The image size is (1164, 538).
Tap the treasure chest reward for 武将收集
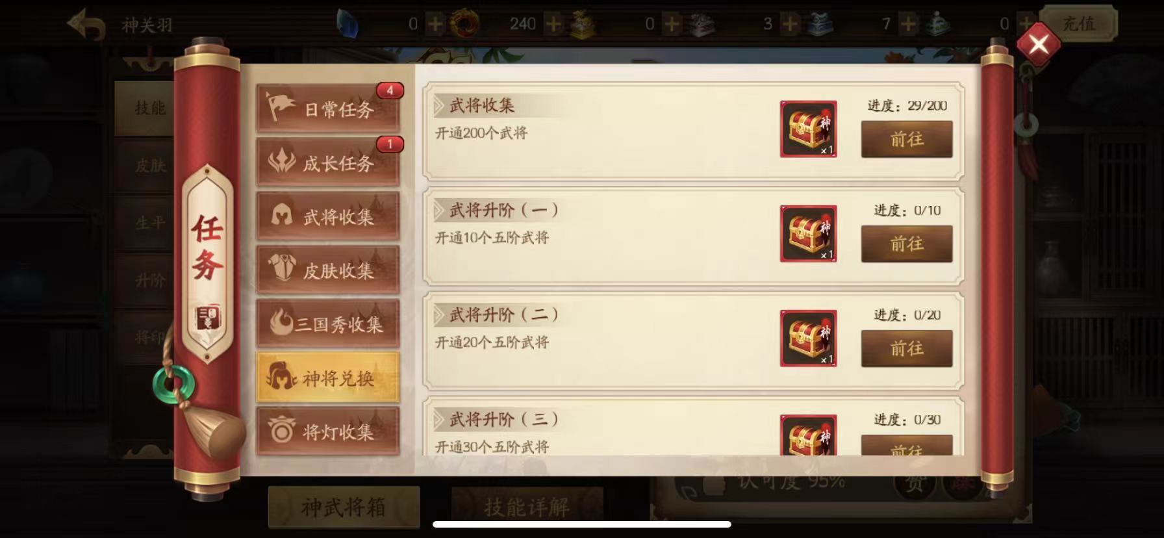click(808, 129)
